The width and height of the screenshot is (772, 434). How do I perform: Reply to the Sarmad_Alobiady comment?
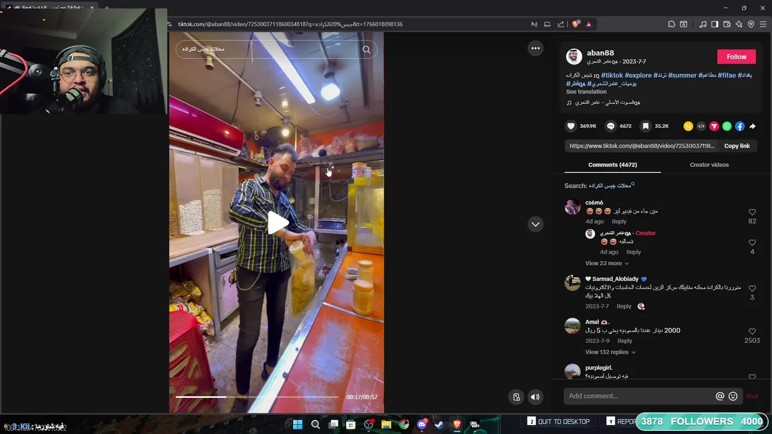624,306
